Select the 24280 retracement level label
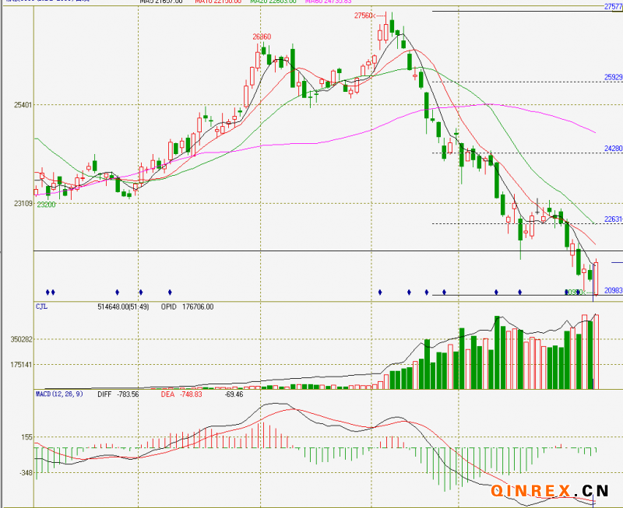The height and width of the screenshot is (508, 623). 613,148
